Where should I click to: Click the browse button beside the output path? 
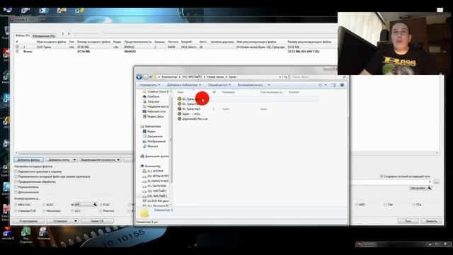(436, 182)
